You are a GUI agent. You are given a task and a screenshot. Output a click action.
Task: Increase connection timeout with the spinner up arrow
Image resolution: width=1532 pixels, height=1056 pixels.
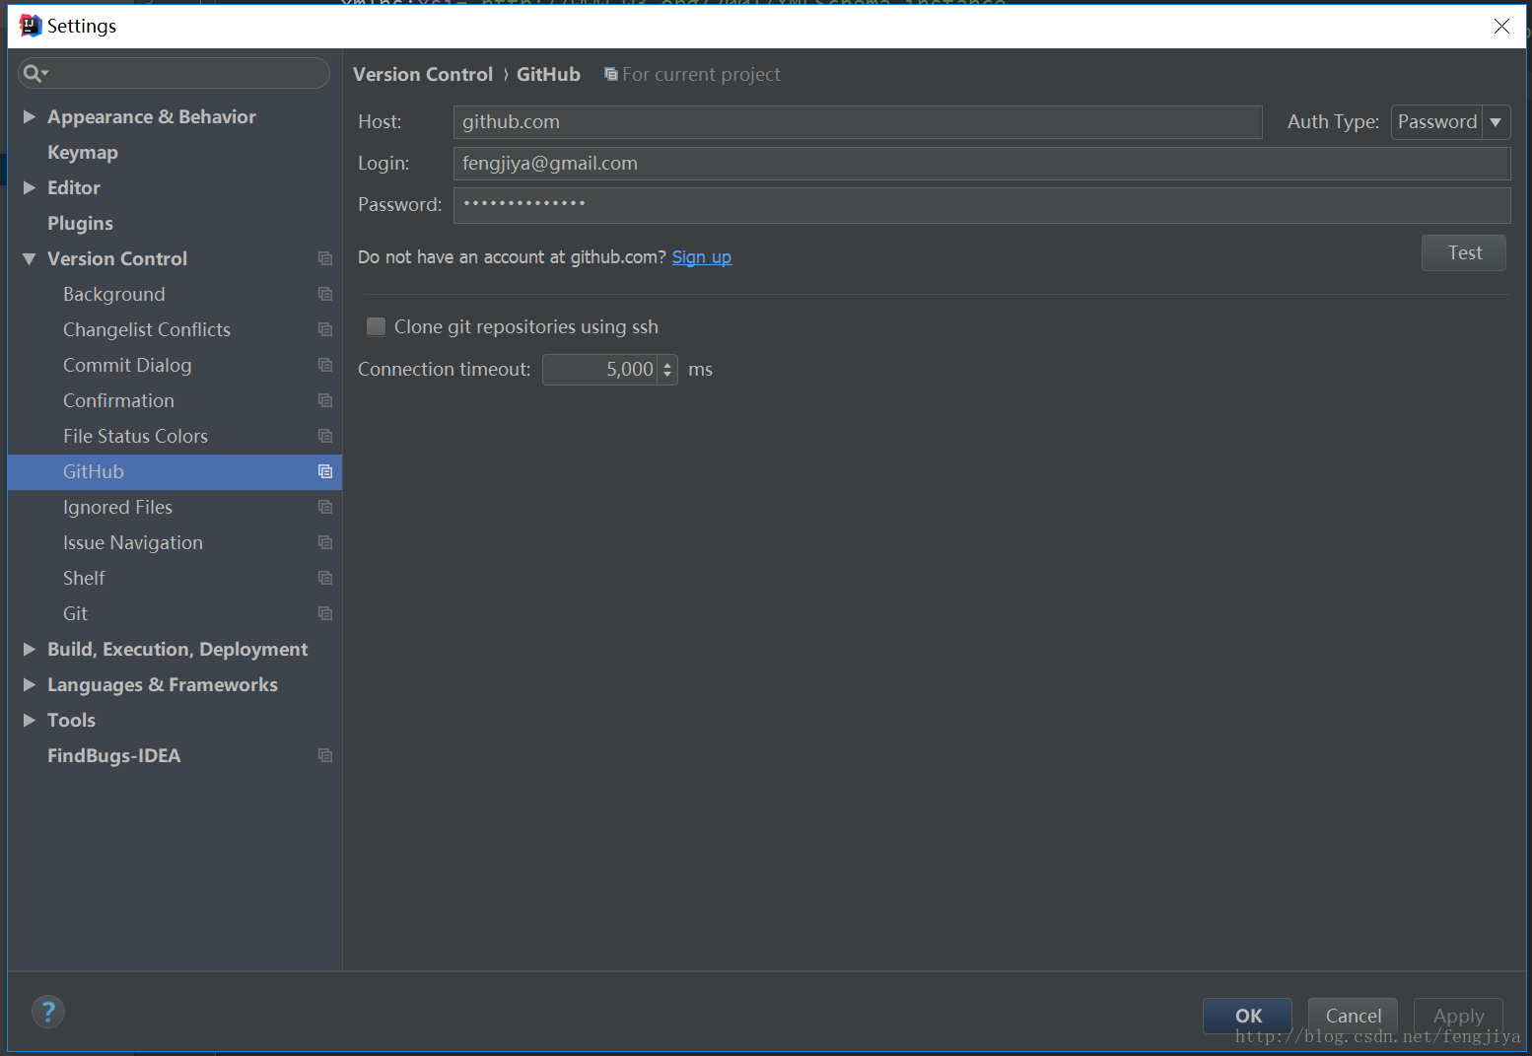(667, 364)
